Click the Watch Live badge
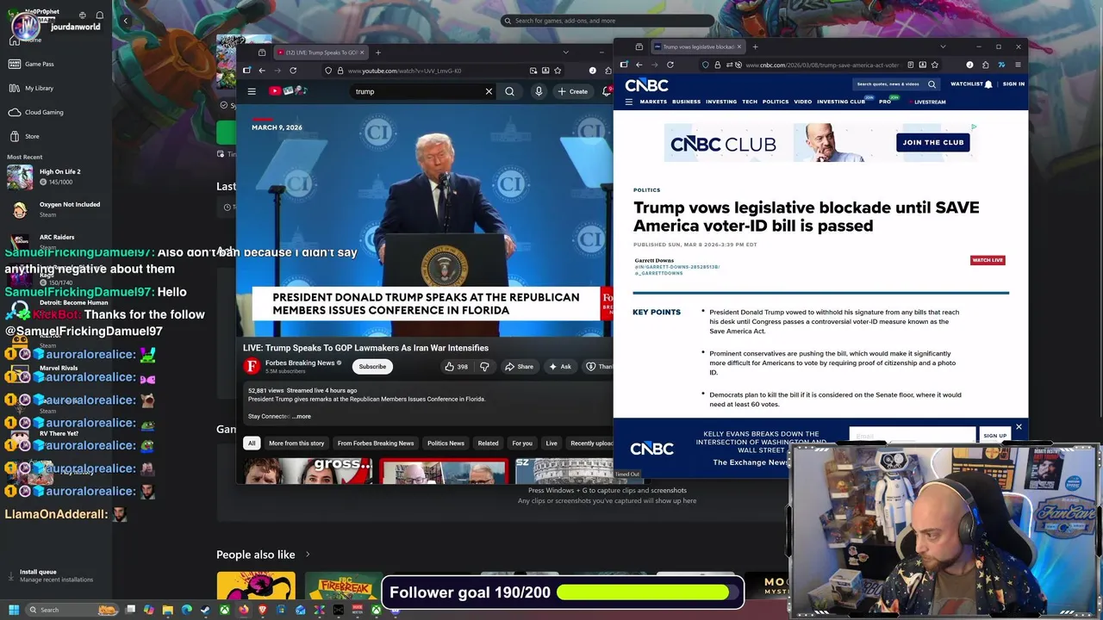 (988, 260)
